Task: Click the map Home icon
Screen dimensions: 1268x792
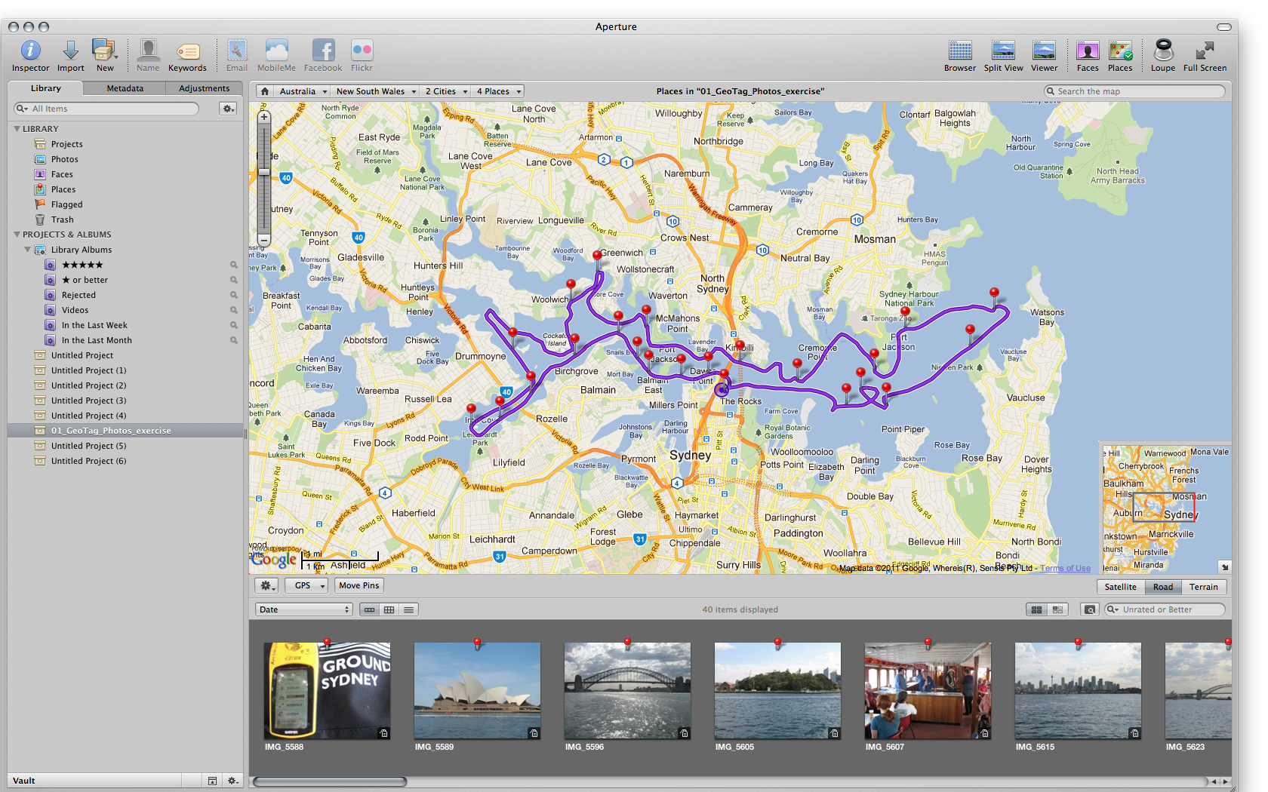Action: tap(265, 91)
